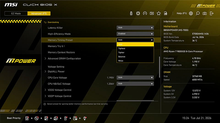The height and width of the screenshot is (123, 220).
Task: Click the DRAM size 32768 MB value
Action: click(197, 76)
